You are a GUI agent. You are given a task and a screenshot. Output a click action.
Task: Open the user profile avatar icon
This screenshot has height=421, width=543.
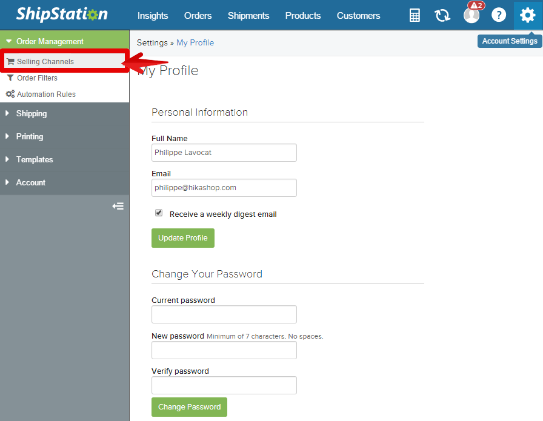coord(471,15)
